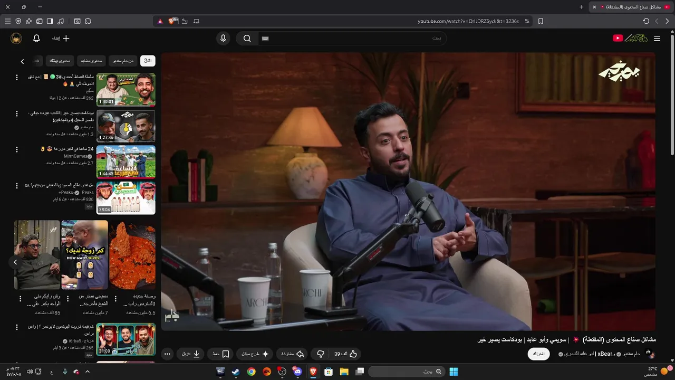Show hidden system tray icons

tap(88, 372)
